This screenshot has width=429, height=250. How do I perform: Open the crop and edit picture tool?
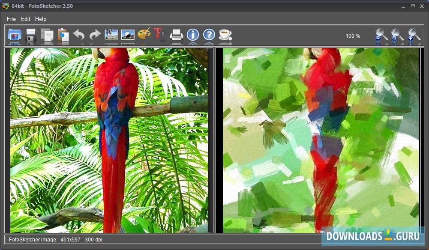coord(111,35)
